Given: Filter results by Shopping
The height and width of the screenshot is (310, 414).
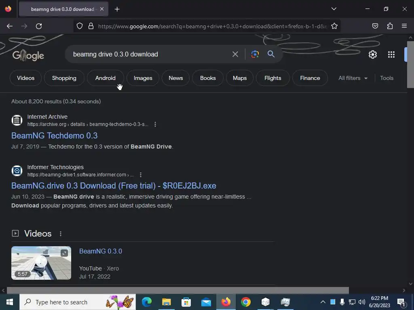Looking at the screenshot, I should [x=64, y=78].
